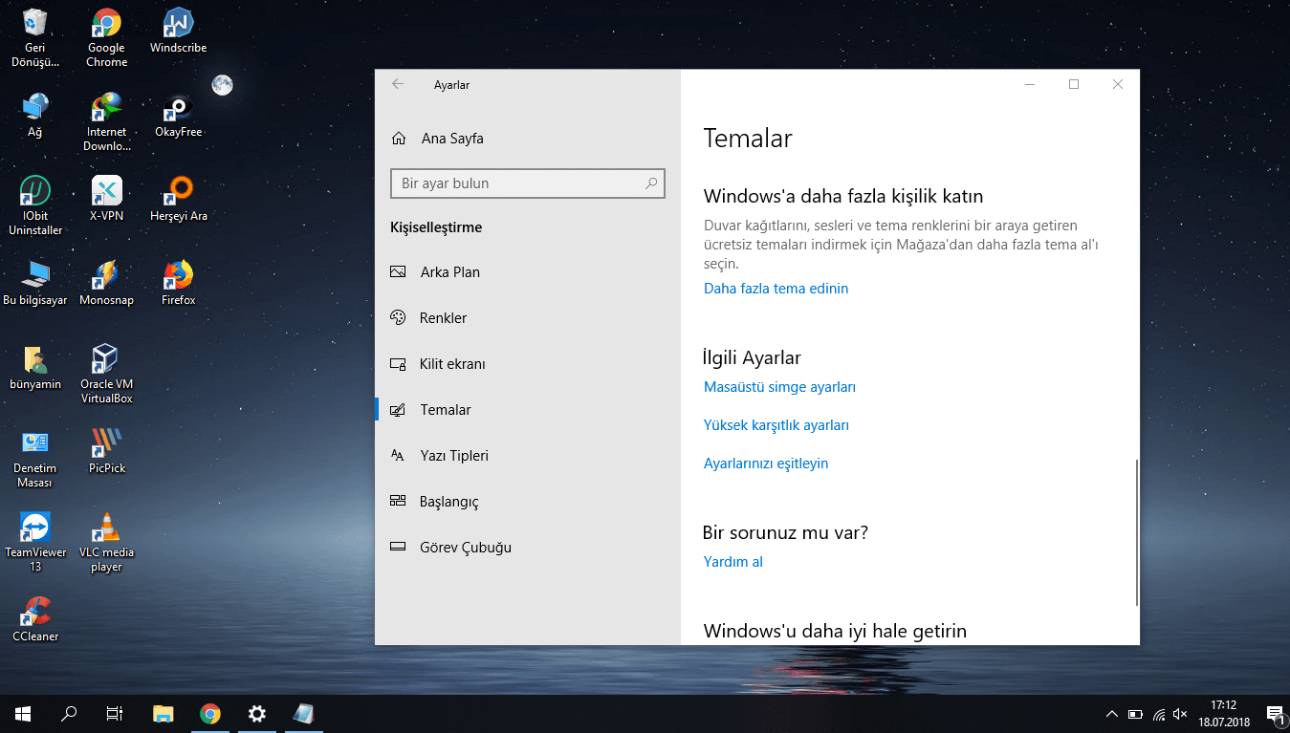Click the Settings gear taskbar button
Image resolution: width=1290 pixels, height=733 pixels.
coord(256,713)
